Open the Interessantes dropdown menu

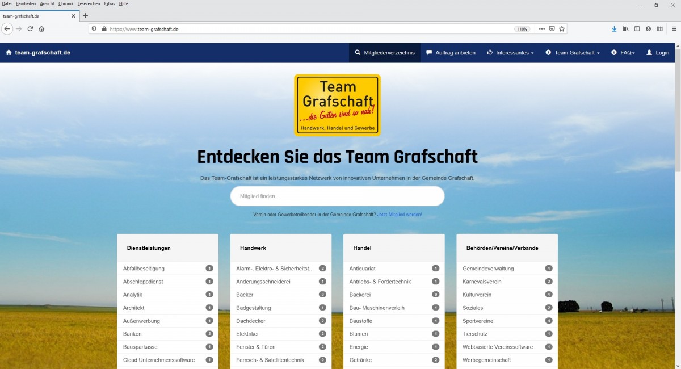(510, 53)
